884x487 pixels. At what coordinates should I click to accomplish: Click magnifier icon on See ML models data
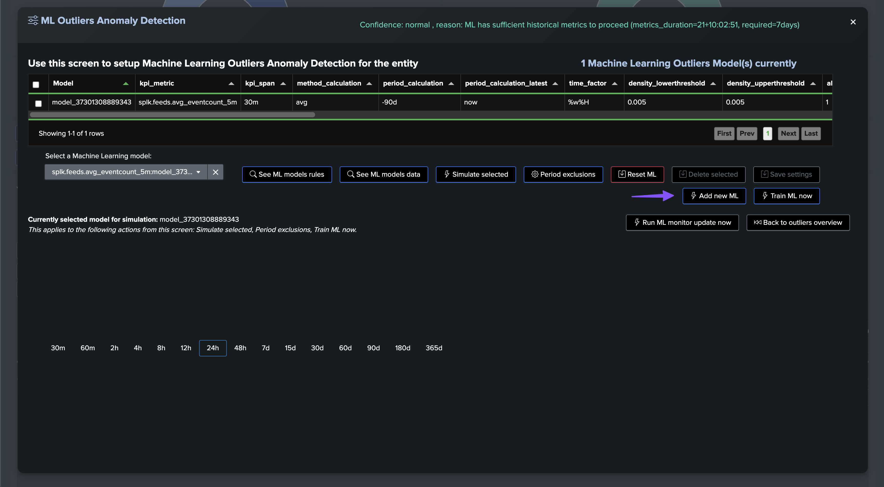[350, 174]
